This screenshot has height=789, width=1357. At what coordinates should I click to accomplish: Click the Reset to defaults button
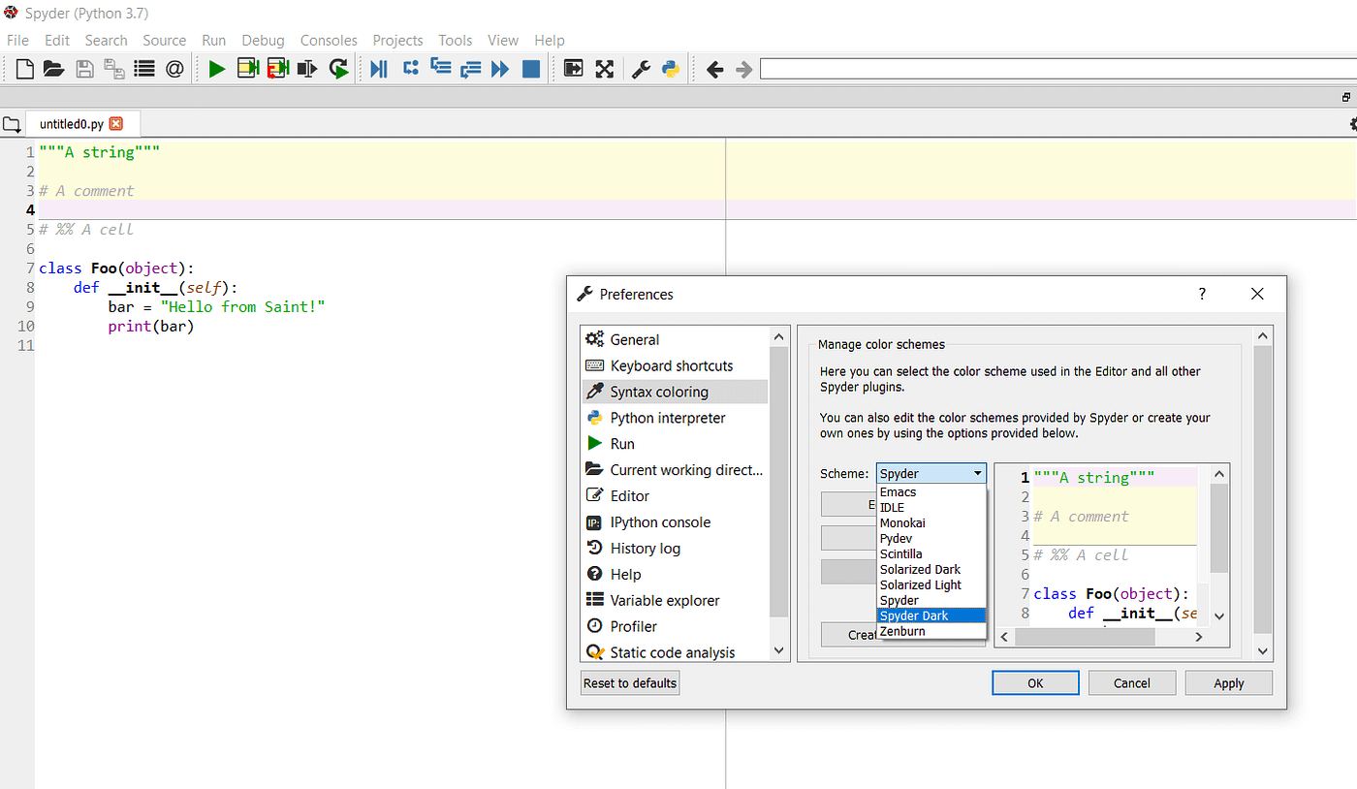630,683
